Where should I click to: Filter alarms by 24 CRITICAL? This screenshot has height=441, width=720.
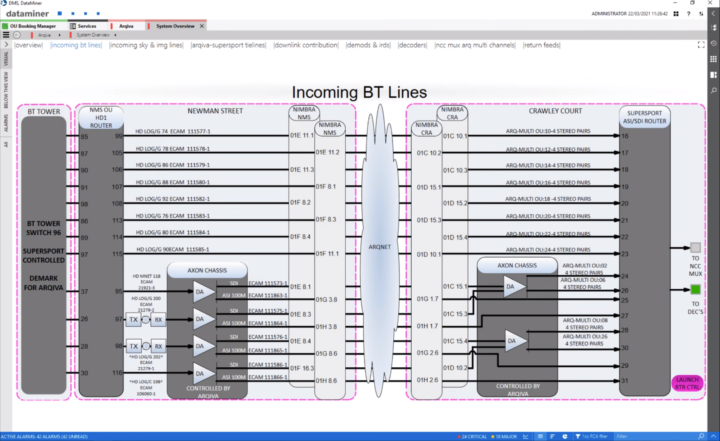pyautogui.click(x=472, y=436)
